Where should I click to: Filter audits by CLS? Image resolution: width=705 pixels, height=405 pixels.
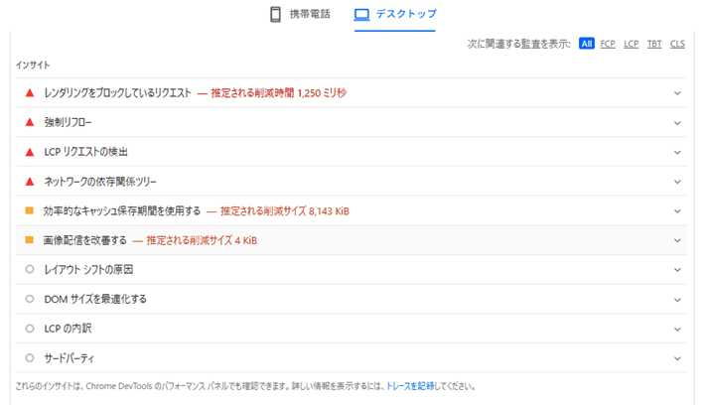pos(677,44)
